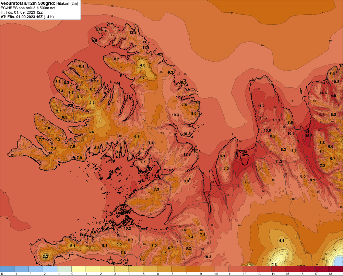Click the legend swatch between 10 and 11
This screenshot has width=343, height=276.
click(221, 269)
